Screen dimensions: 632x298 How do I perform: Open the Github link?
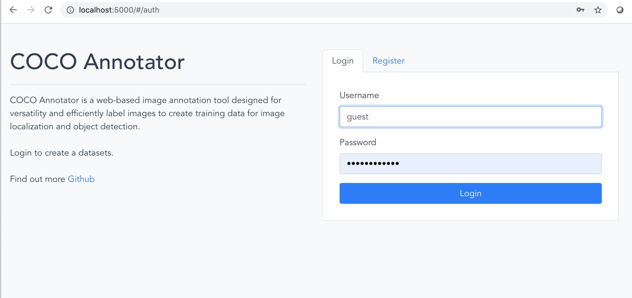[81, 179]
